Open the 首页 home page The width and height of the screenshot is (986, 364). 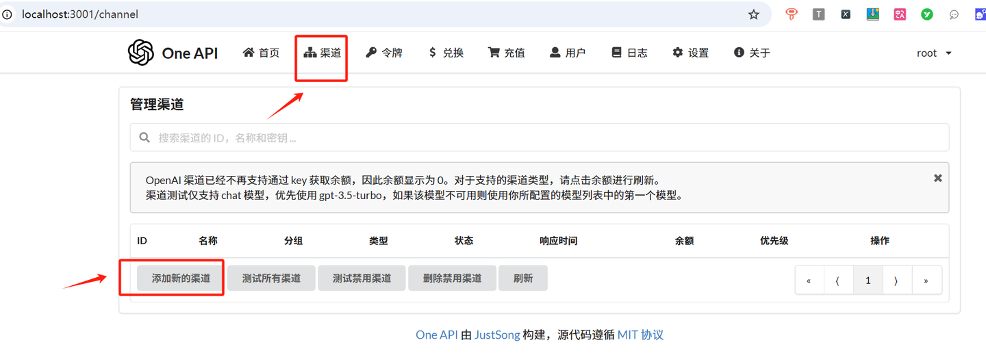261,53
